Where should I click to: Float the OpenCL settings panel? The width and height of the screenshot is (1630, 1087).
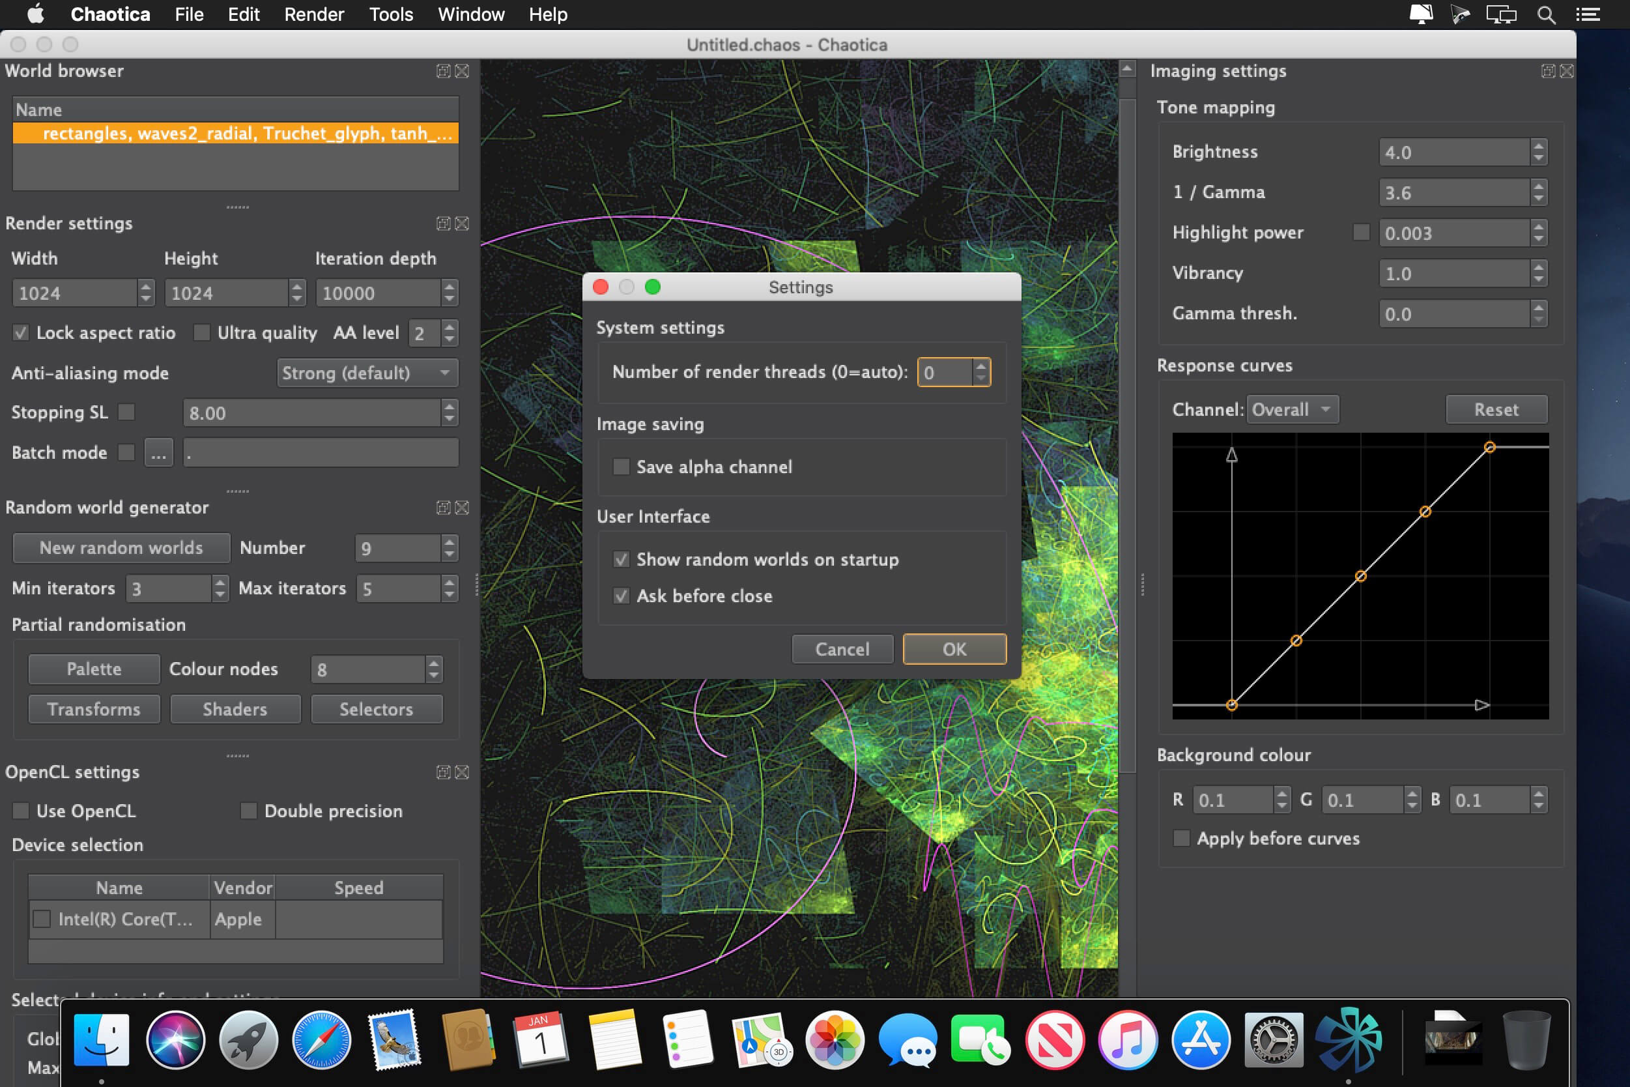tap(443, 772)
